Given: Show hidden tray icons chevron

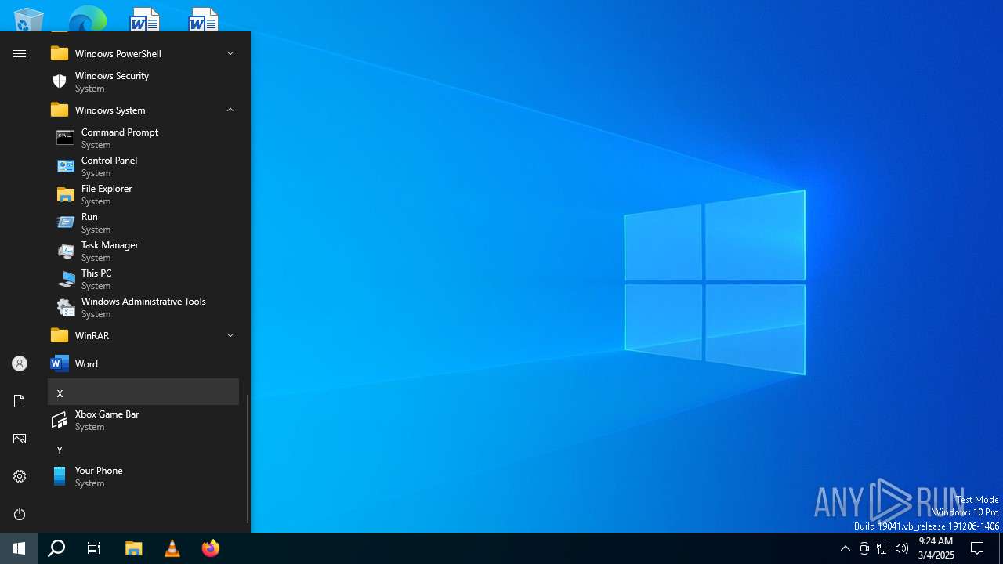Looking at the screenshot, I should (x=845, y=548).
